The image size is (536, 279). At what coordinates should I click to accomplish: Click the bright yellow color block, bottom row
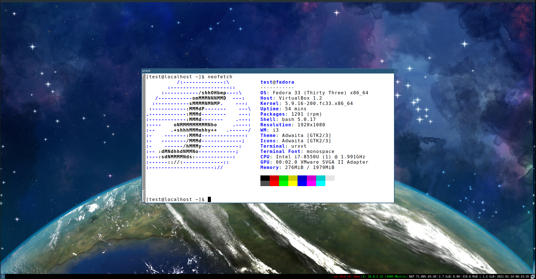click(293, 183)
